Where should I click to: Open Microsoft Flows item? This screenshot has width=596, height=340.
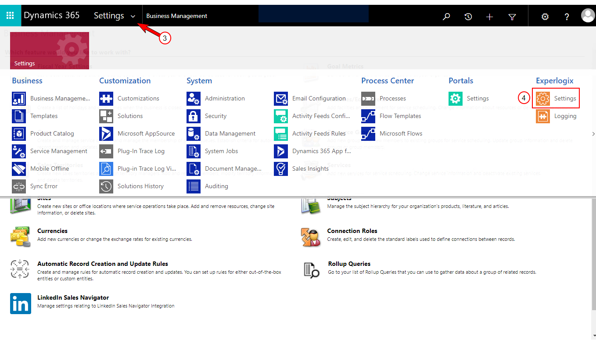[401, 133]
